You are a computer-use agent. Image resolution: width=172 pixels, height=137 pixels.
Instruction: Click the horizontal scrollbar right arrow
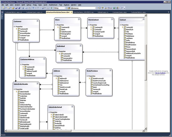click(143, 130)
